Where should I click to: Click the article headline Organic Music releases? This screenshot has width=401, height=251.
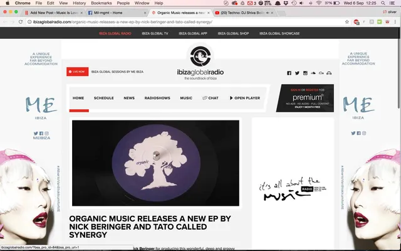click(150, 227)
